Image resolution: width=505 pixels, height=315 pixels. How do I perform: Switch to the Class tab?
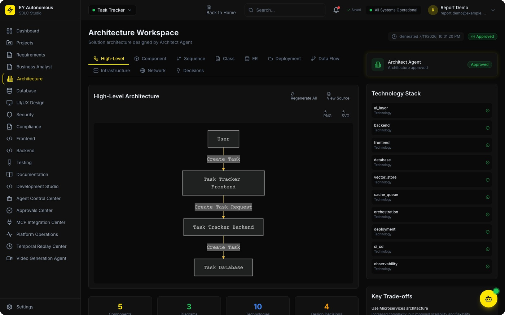point(225,59)
